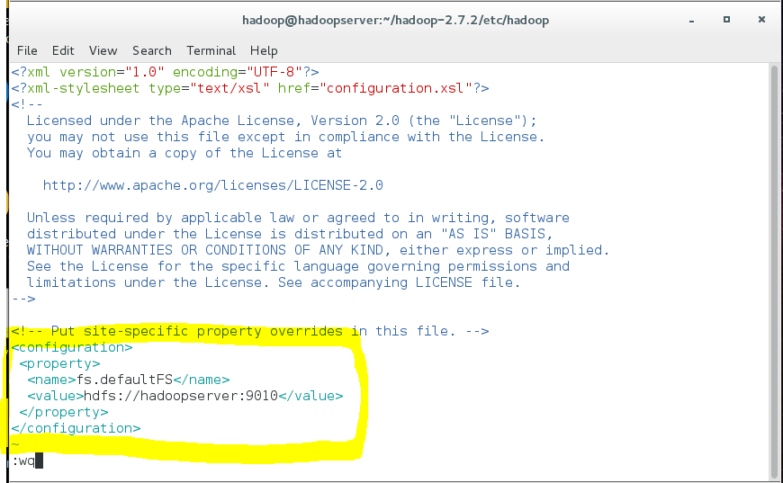Open the Edit menu
The height and width of the screenshot is (483, 783).
63,51
